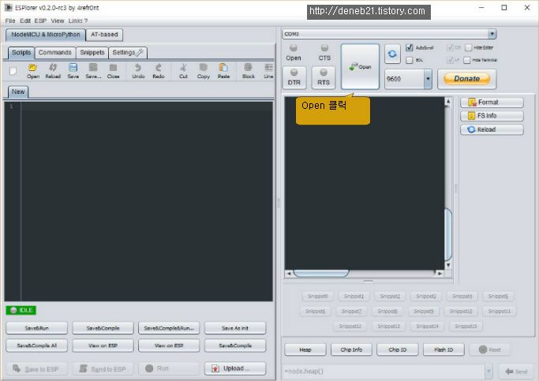Click the terminal vertical scrollbar thumb

tap(448, 234)
